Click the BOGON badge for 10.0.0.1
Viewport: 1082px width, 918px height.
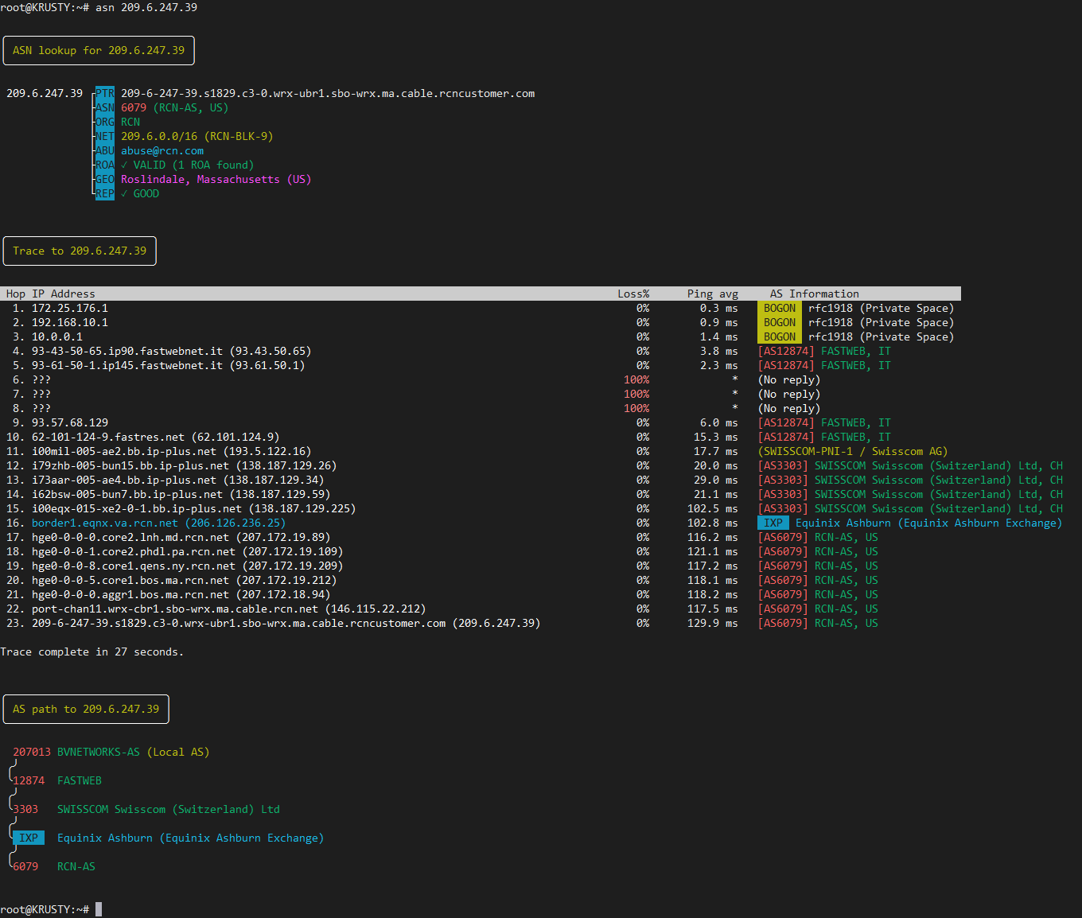pos(780,336)
